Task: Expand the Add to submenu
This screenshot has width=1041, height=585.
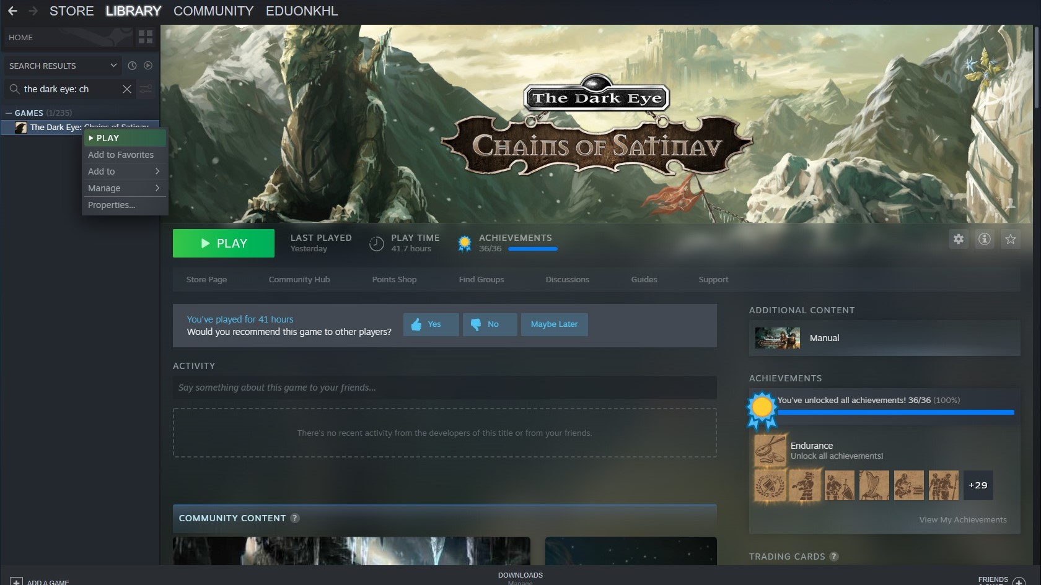Action: point(125,171)
